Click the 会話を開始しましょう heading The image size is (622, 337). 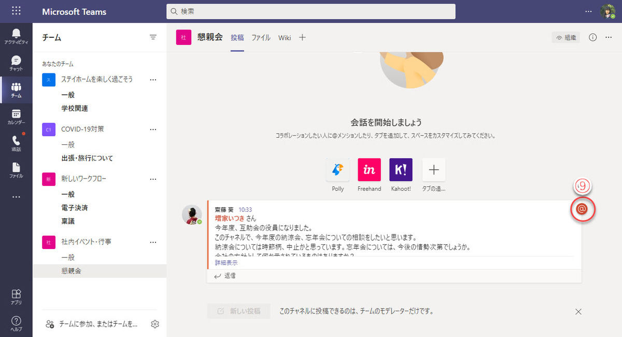[386, 123]
